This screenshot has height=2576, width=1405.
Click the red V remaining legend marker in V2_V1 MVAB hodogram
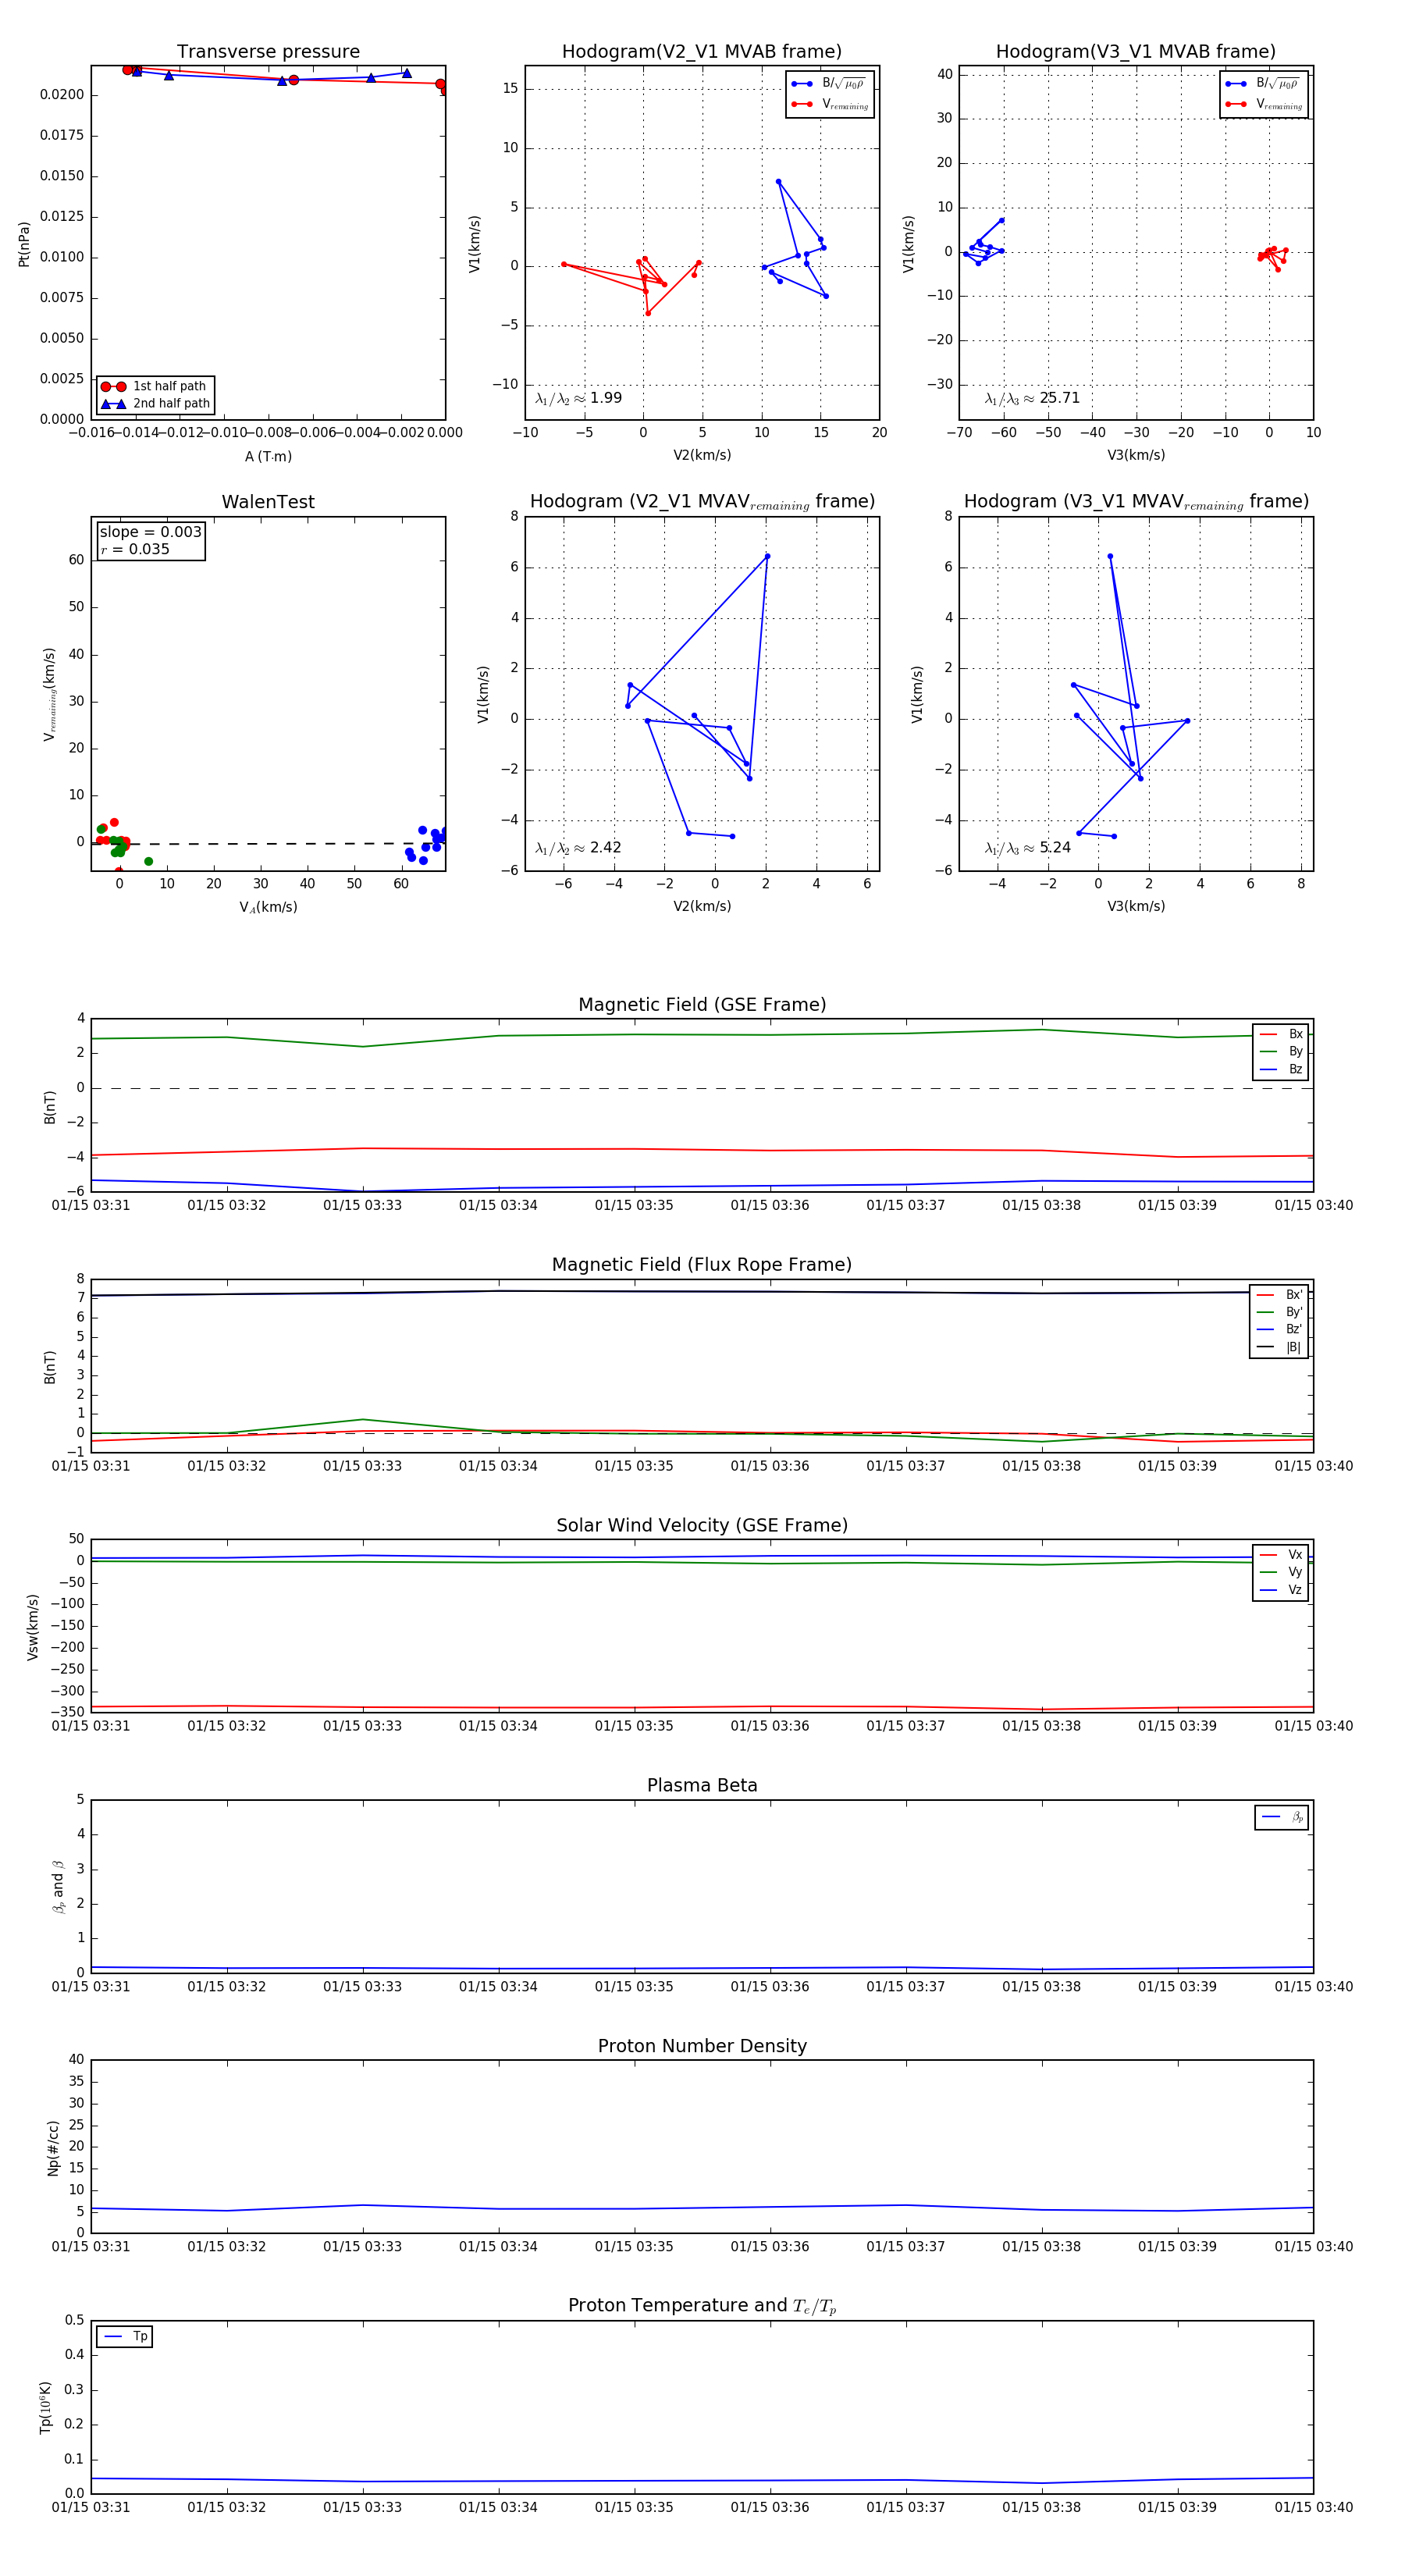(x=801, y=104)
